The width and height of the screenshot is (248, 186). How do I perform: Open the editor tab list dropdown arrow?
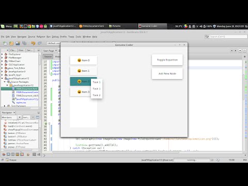[x=240, y=51]
